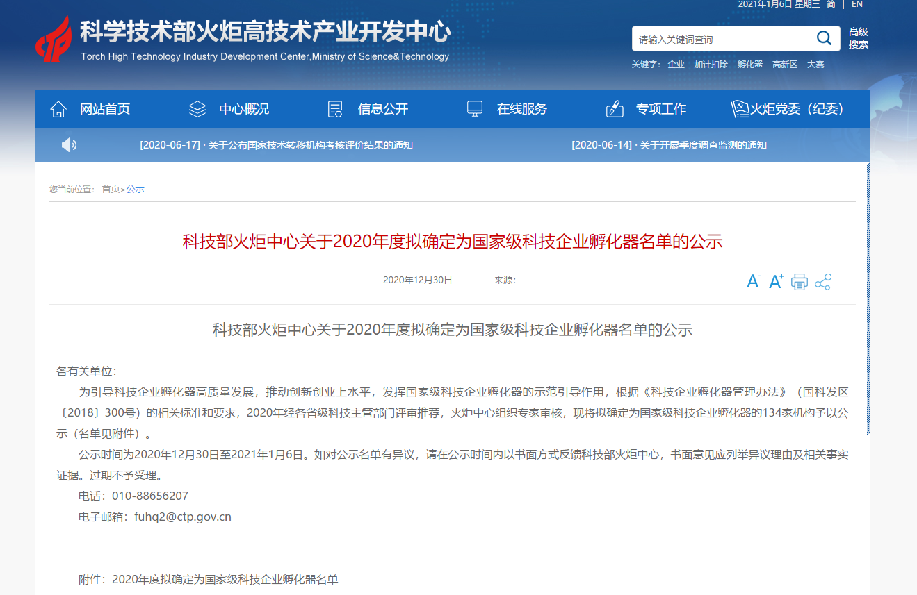Decrease font size with A- icon
The height and width of the screenshot is (595, 917).
(752, 281)
